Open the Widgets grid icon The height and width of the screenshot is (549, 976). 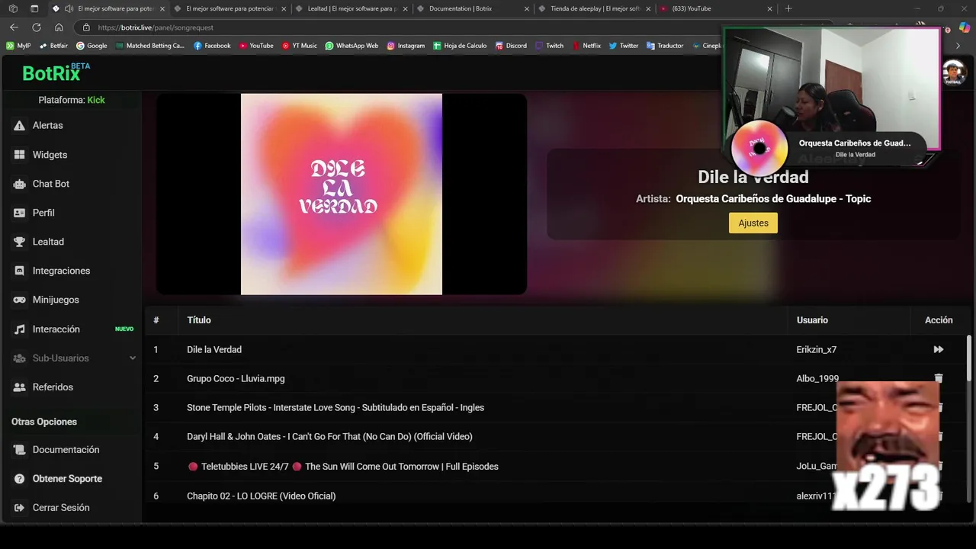tap(19, 155)
